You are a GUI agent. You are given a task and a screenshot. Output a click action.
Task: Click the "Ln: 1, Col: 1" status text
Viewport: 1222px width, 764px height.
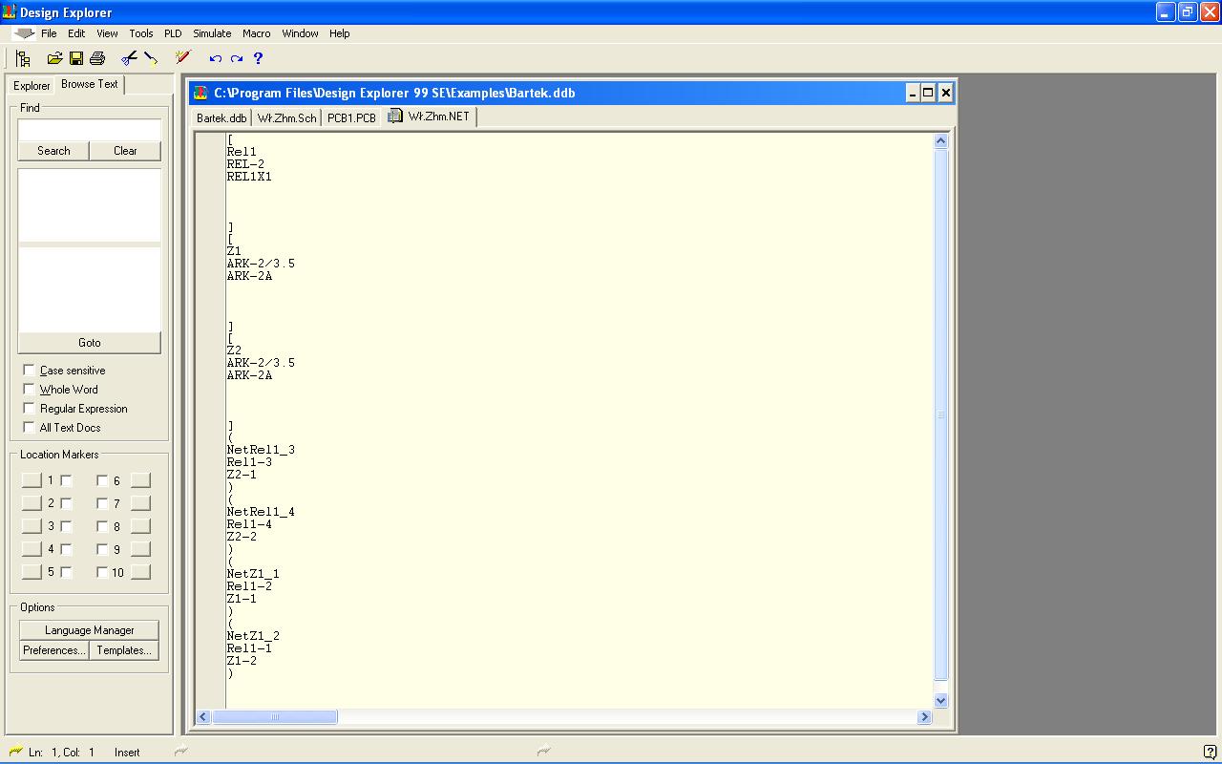pos(62,753)
